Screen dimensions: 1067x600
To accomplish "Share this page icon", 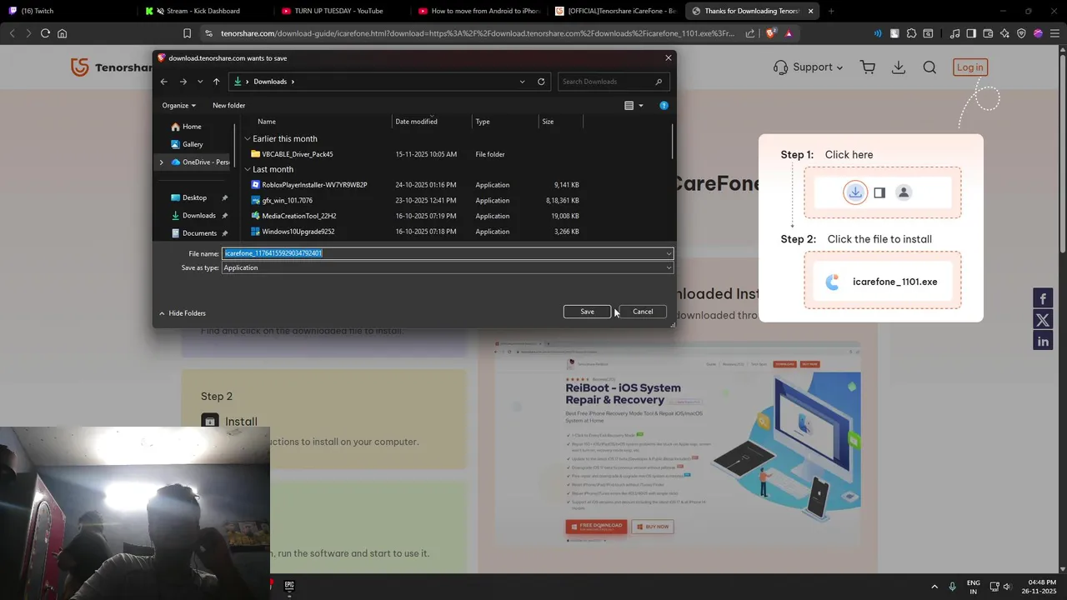I will [750, 33].
